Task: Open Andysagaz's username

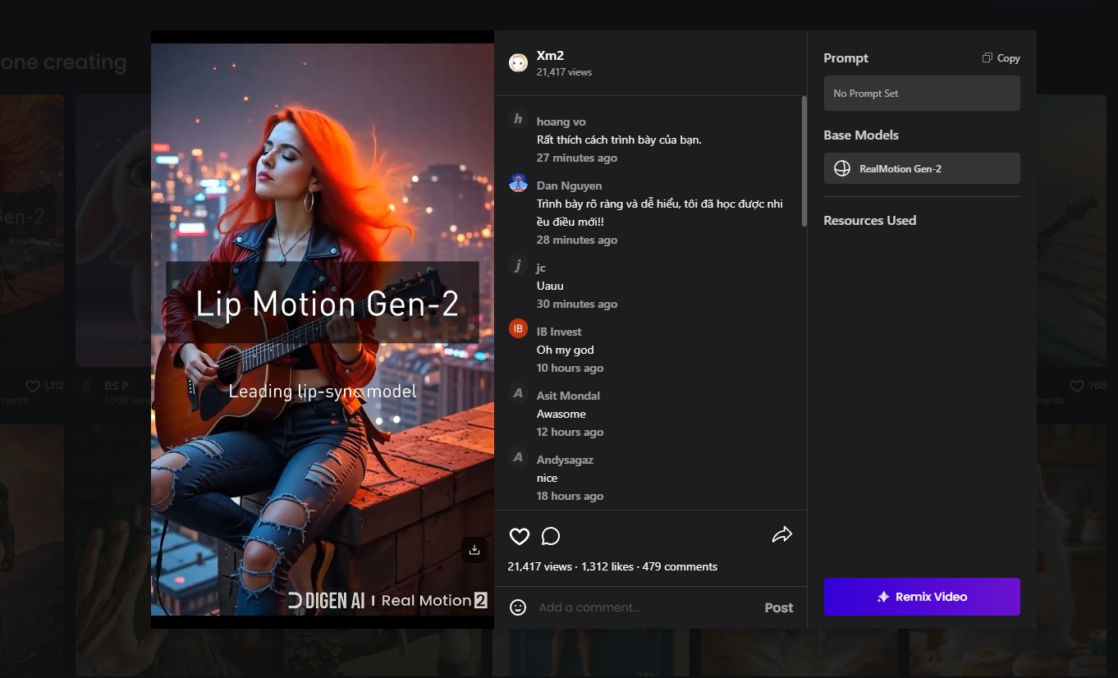Action: point(565,460)
